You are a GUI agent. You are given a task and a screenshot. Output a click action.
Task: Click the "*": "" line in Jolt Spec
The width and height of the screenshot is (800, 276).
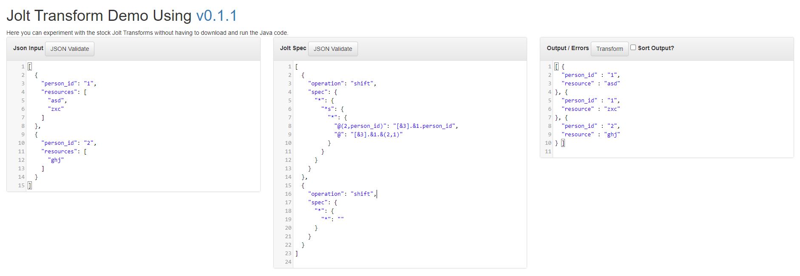tap(332, 220)
